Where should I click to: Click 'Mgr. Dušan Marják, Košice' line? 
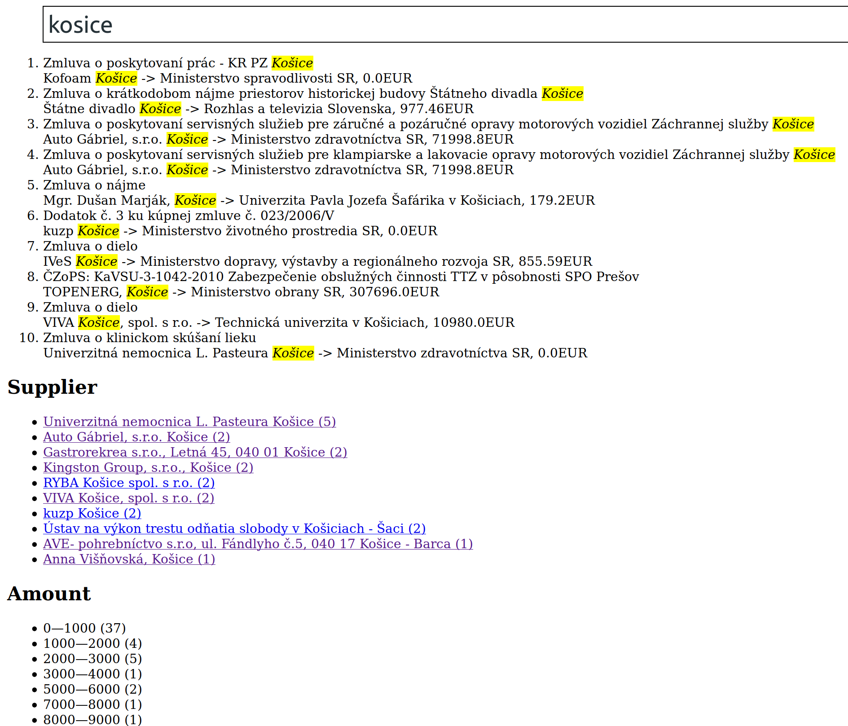tap(319, 200)
